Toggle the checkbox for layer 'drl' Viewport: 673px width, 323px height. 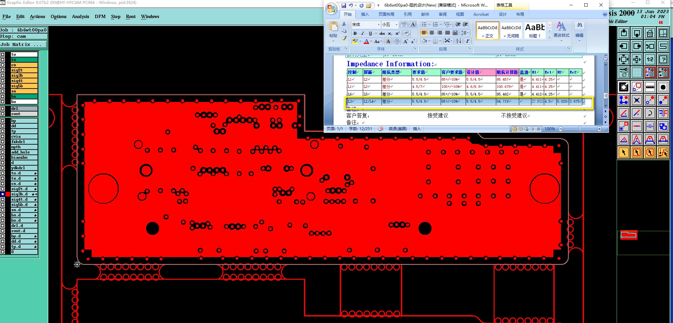click(3, 109)
